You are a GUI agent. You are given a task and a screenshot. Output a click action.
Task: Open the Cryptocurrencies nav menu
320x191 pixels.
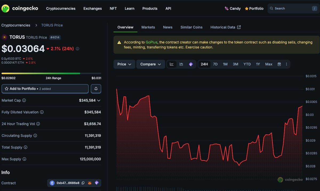pos(61,9)
